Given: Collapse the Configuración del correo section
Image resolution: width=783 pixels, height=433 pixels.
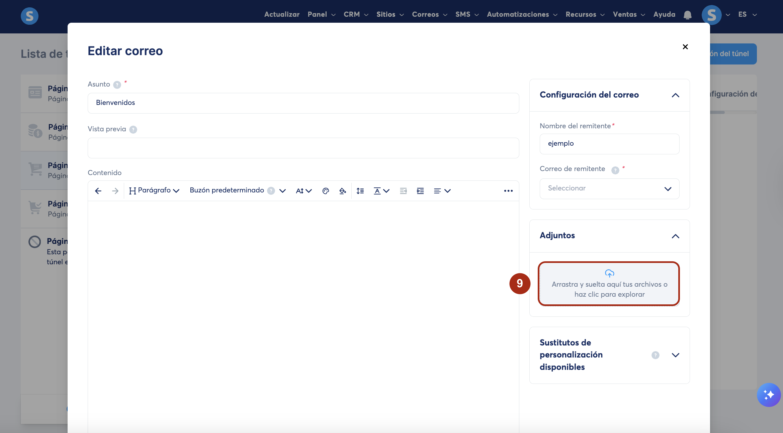Looking at the screenshot, I should click(675, 95).
